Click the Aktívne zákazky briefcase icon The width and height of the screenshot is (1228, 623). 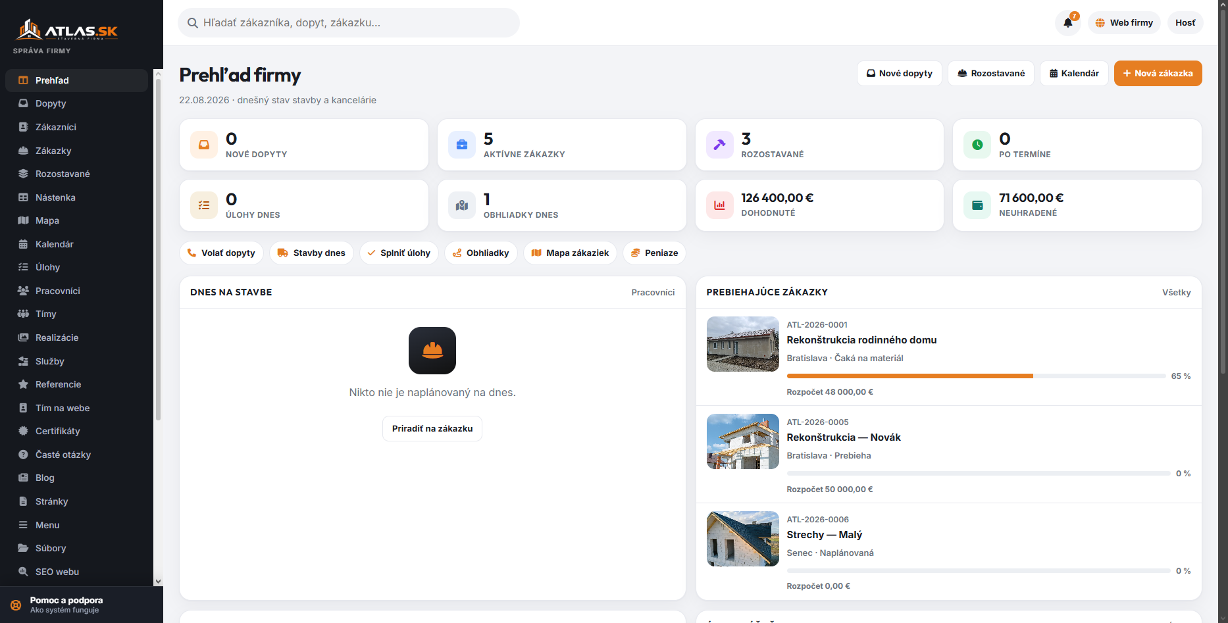462,145
